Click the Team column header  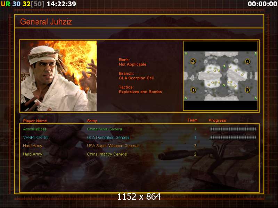click(x=193, y=120)
